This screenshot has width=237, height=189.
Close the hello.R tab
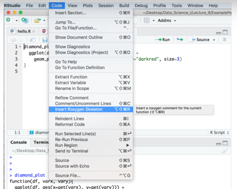34,31
